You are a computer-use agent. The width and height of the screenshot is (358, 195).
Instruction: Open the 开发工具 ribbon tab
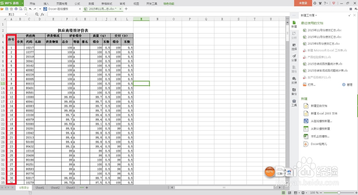(x=151, y=4)
